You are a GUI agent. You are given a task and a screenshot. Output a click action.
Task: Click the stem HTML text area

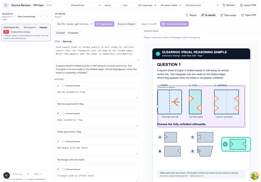97,52
